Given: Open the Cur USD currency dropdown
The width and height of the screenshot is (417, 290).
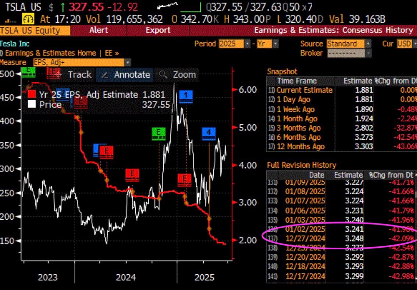Looking at the screenshot, I should coord(407,44).
